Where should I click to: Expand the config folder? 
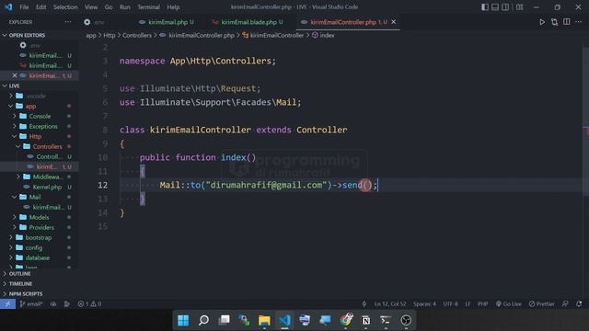tap(34, 247)
